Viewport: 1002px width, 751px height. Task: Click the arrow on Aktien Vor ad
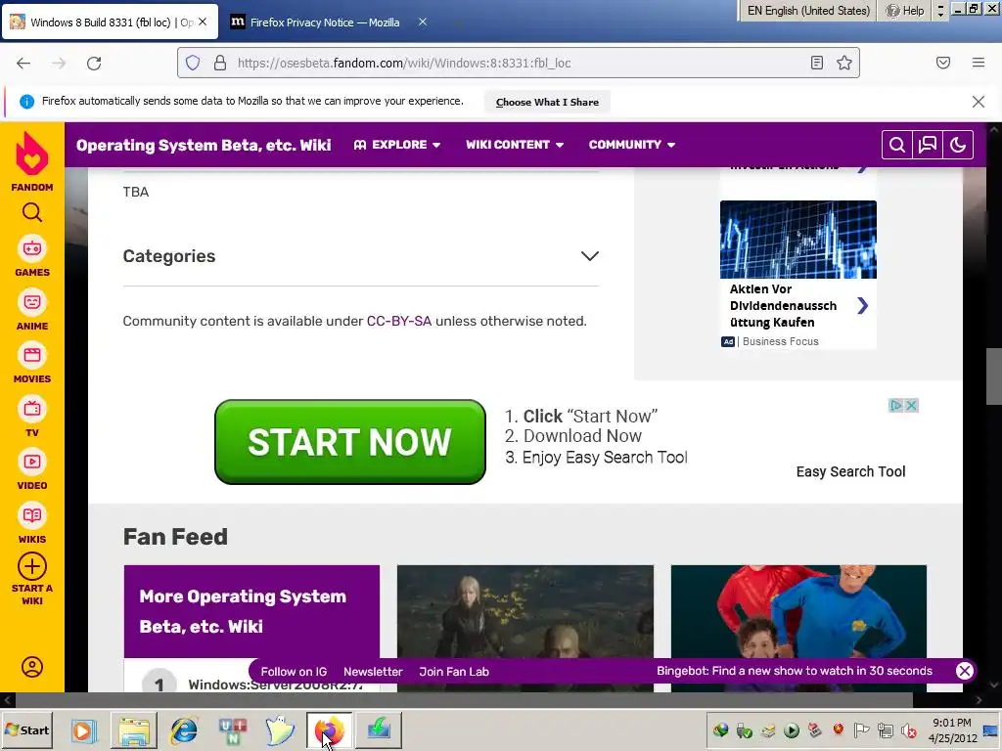point(863,306)
